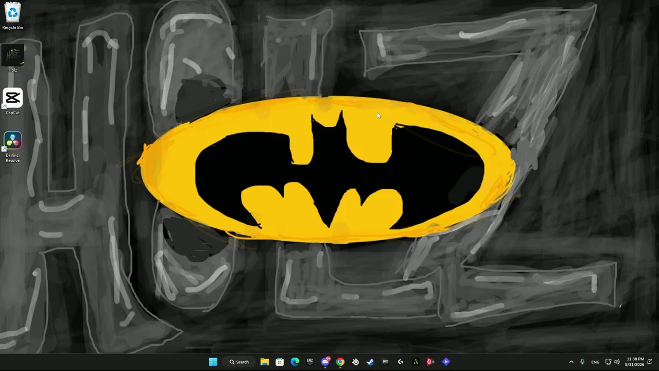
Task: Open SteelSeries app from the taskbar
Action: coord(355,362)
